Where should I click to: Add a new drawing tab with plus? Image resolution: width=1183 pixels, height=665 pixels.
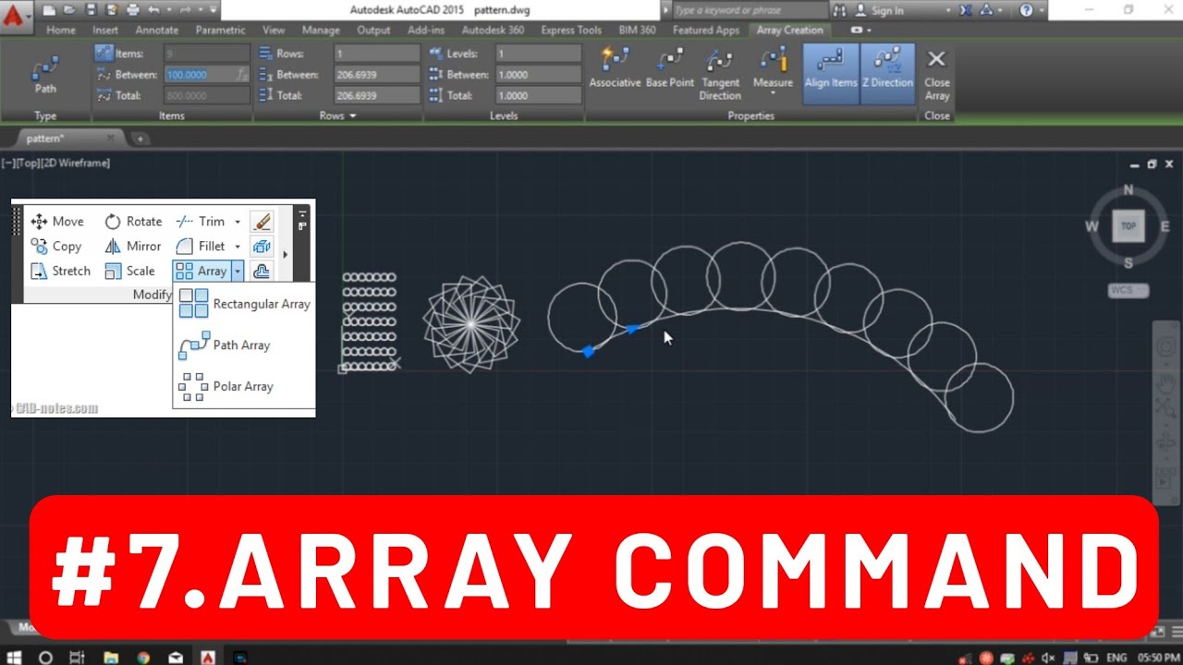pyautogui.click(x=140, y=138)
